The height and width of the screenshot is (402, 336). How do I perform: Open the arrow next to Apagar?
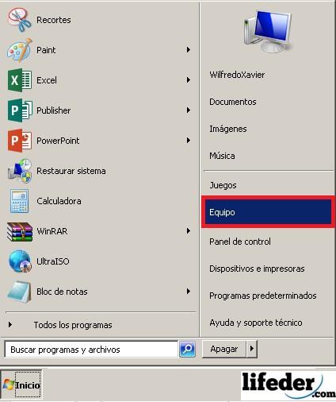pyautogui.click(x=252, y=349)
